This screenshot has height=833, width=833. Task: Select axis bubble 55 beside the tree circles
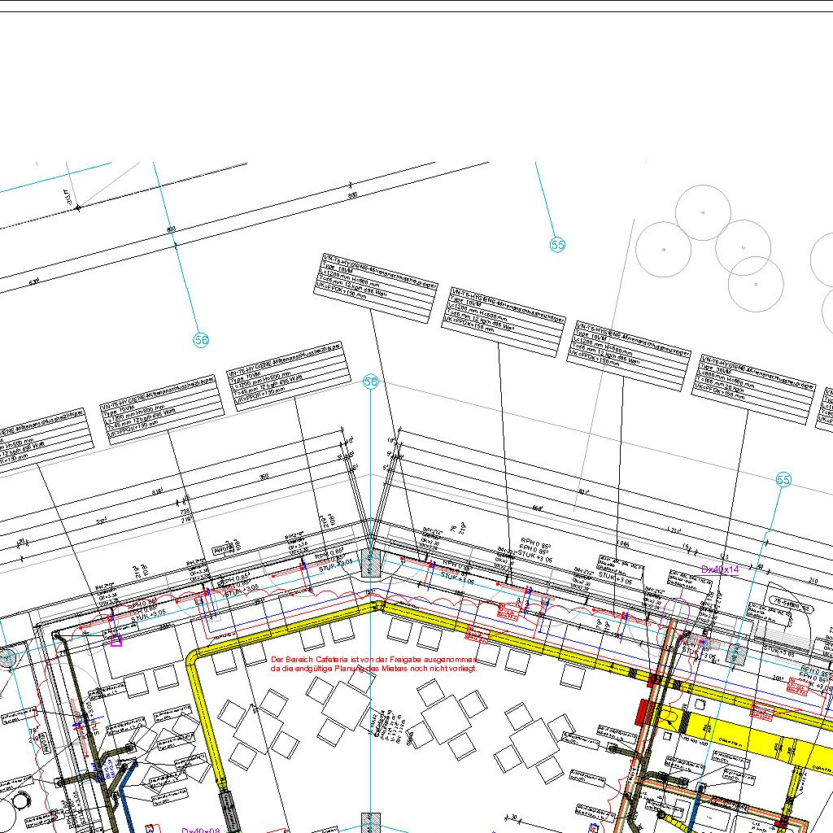click(557, 245)
